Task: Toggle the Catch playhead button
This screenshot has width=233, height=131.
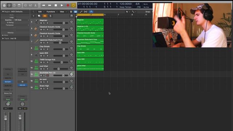Action: point(91,12)
